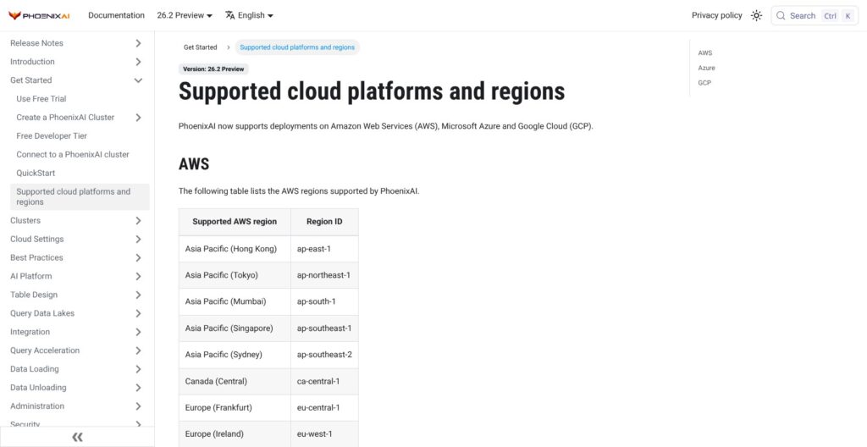The width and height of the screenshot is (867, 447).
Task: Click the translate language icon
Action: [230, 15]
